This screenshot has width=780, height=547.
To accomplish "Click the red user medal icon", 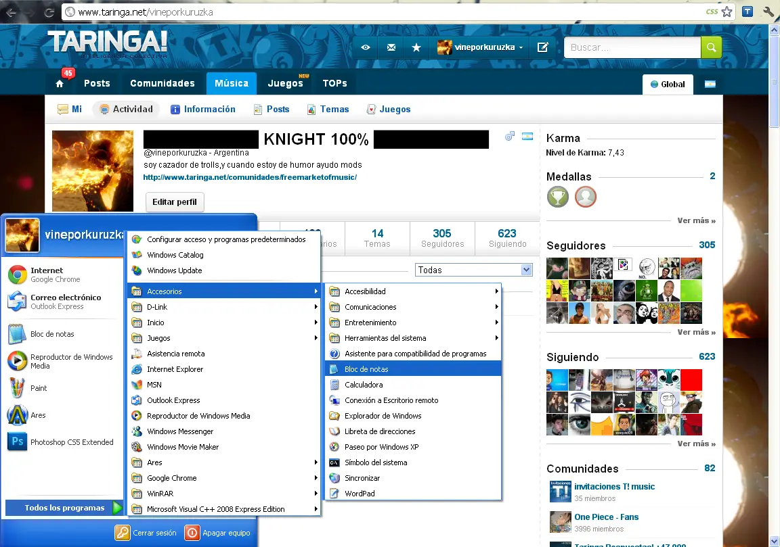I will coord(586,197).
